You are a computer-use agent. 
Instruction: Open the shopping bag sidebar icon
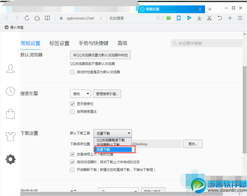click(10, 114)
